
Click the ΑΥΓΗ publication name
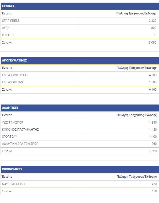click(x=6, y=28)
